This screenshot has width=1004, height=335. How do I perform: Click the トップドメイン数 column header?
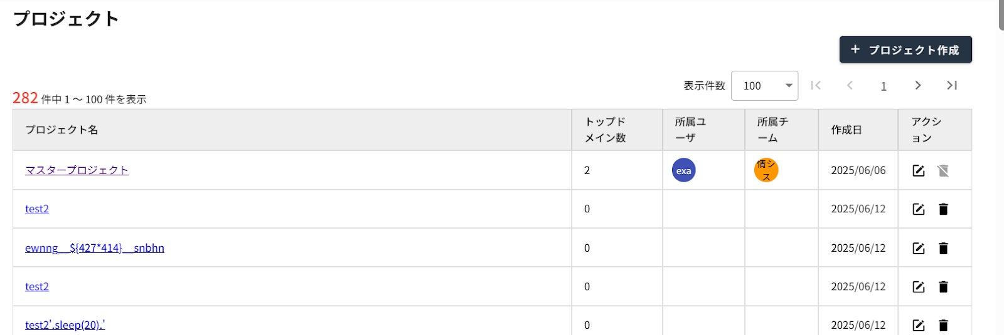tap(606, 130)
